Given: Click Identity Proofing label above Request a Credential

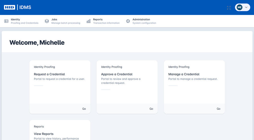Looking at the screenshot, I should (x=44, y=67).
